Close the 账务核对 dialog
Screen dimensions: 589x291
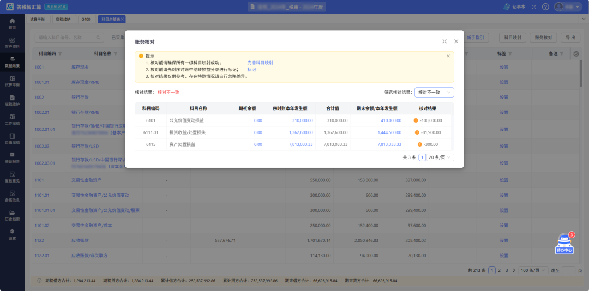click(456, 41)
